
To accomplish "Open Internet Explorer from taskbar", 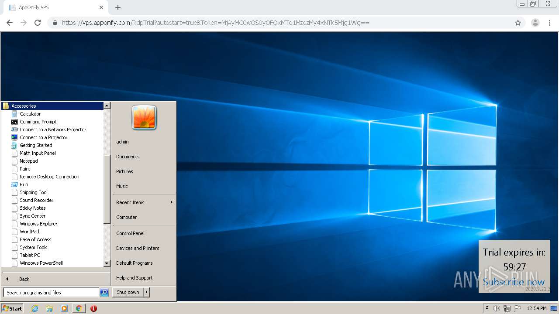I will tap(35, 308).
